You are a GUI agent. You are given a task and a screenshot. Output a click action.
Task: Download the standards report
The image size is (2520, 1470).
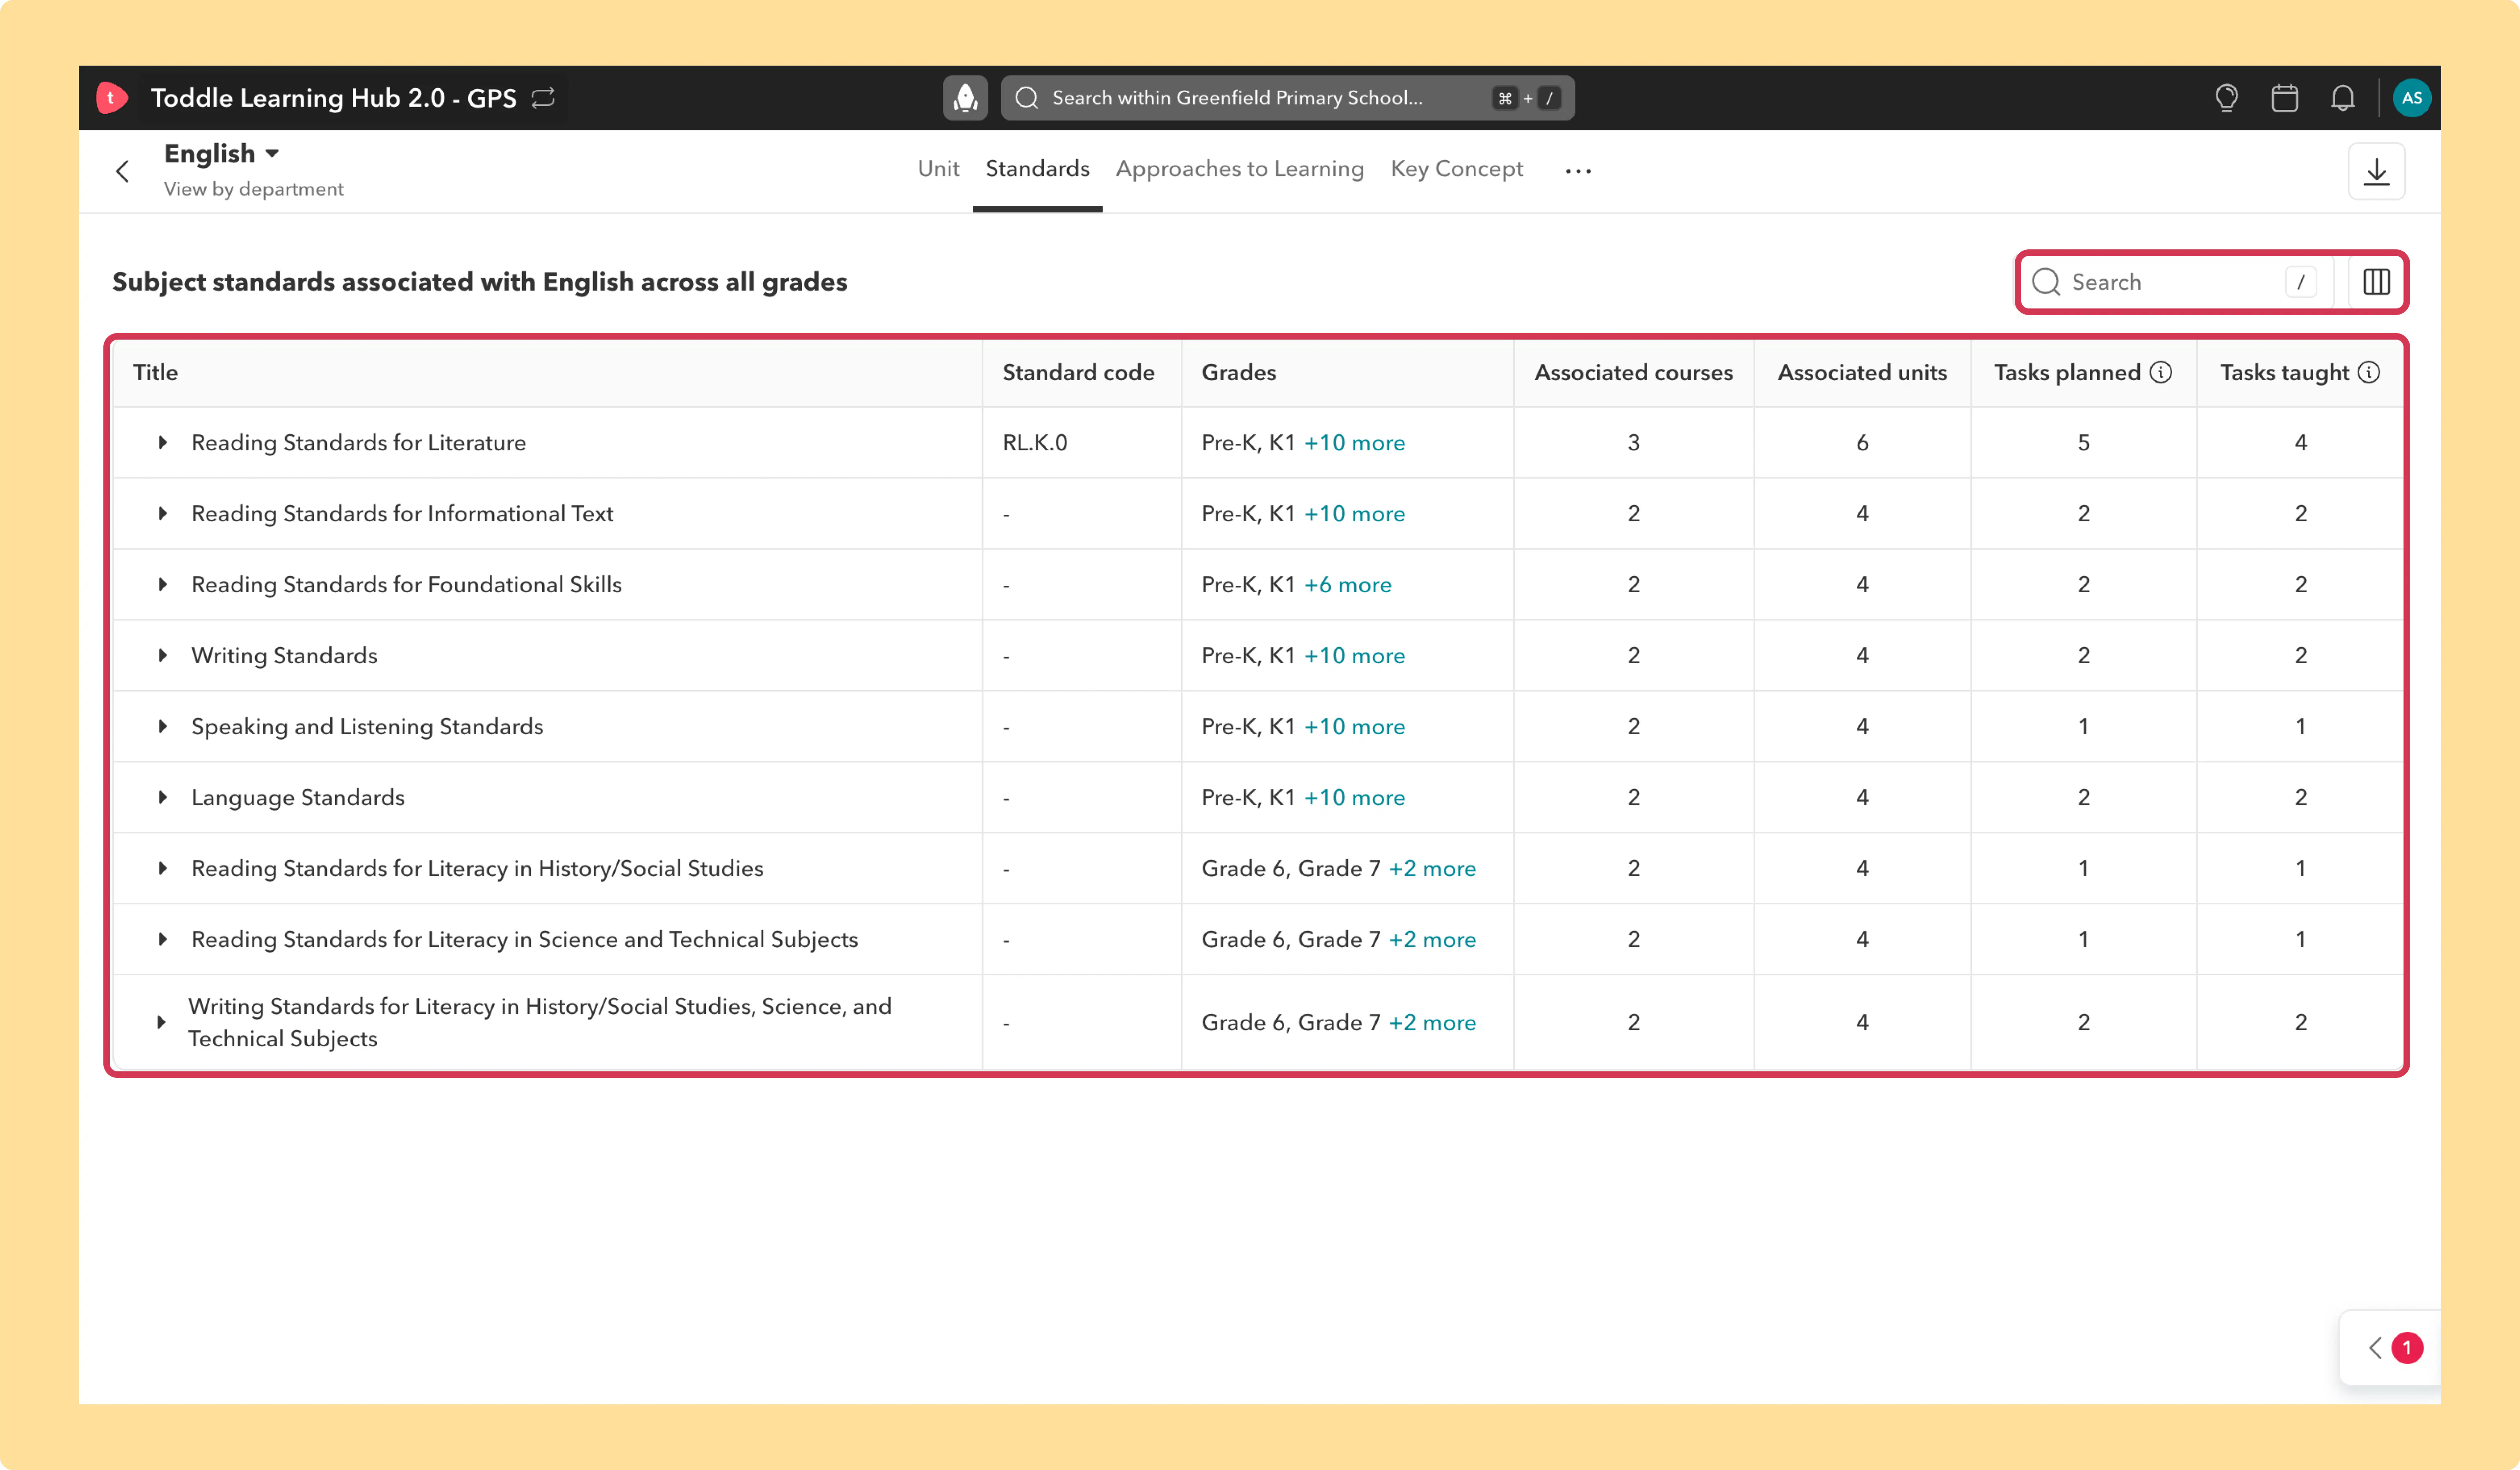2376,171
